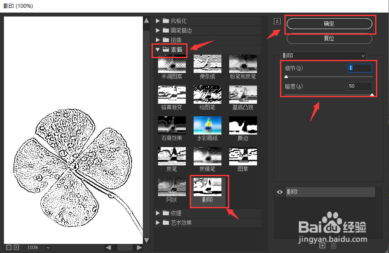Select the 半调图案 filter thumbnail
The height and width of the screenshot is (253, 389).
point(171,63)
